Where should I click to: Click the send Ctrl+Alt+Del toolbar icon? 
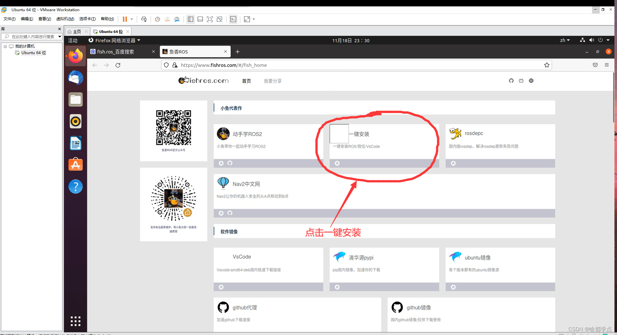[144, 19]
